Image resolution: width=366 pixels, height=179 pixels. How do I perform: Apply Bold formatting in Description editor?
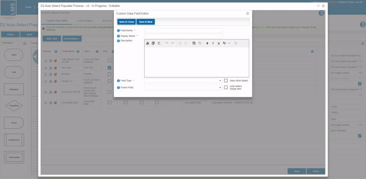[x=207, y=43]
